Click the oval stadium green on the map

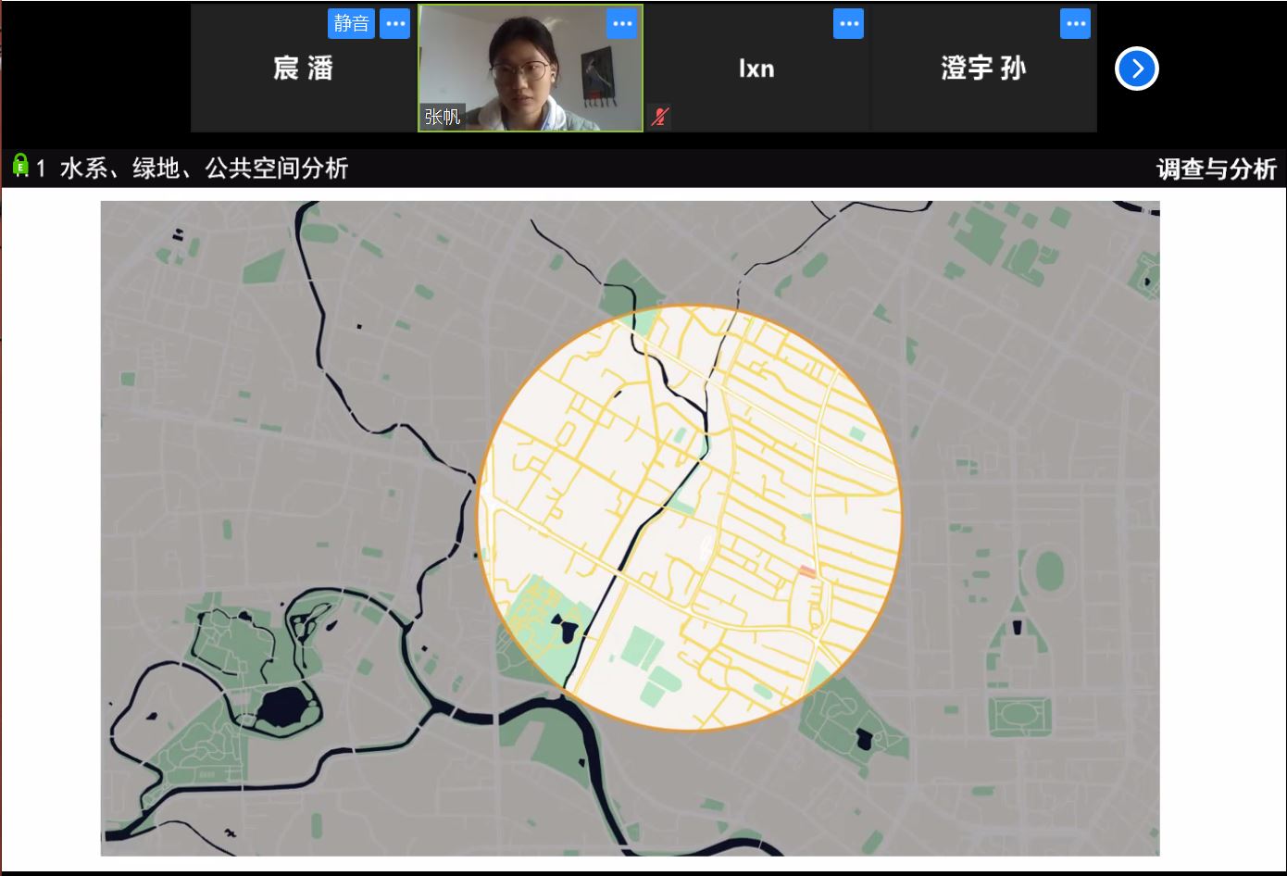[1049, 570]
